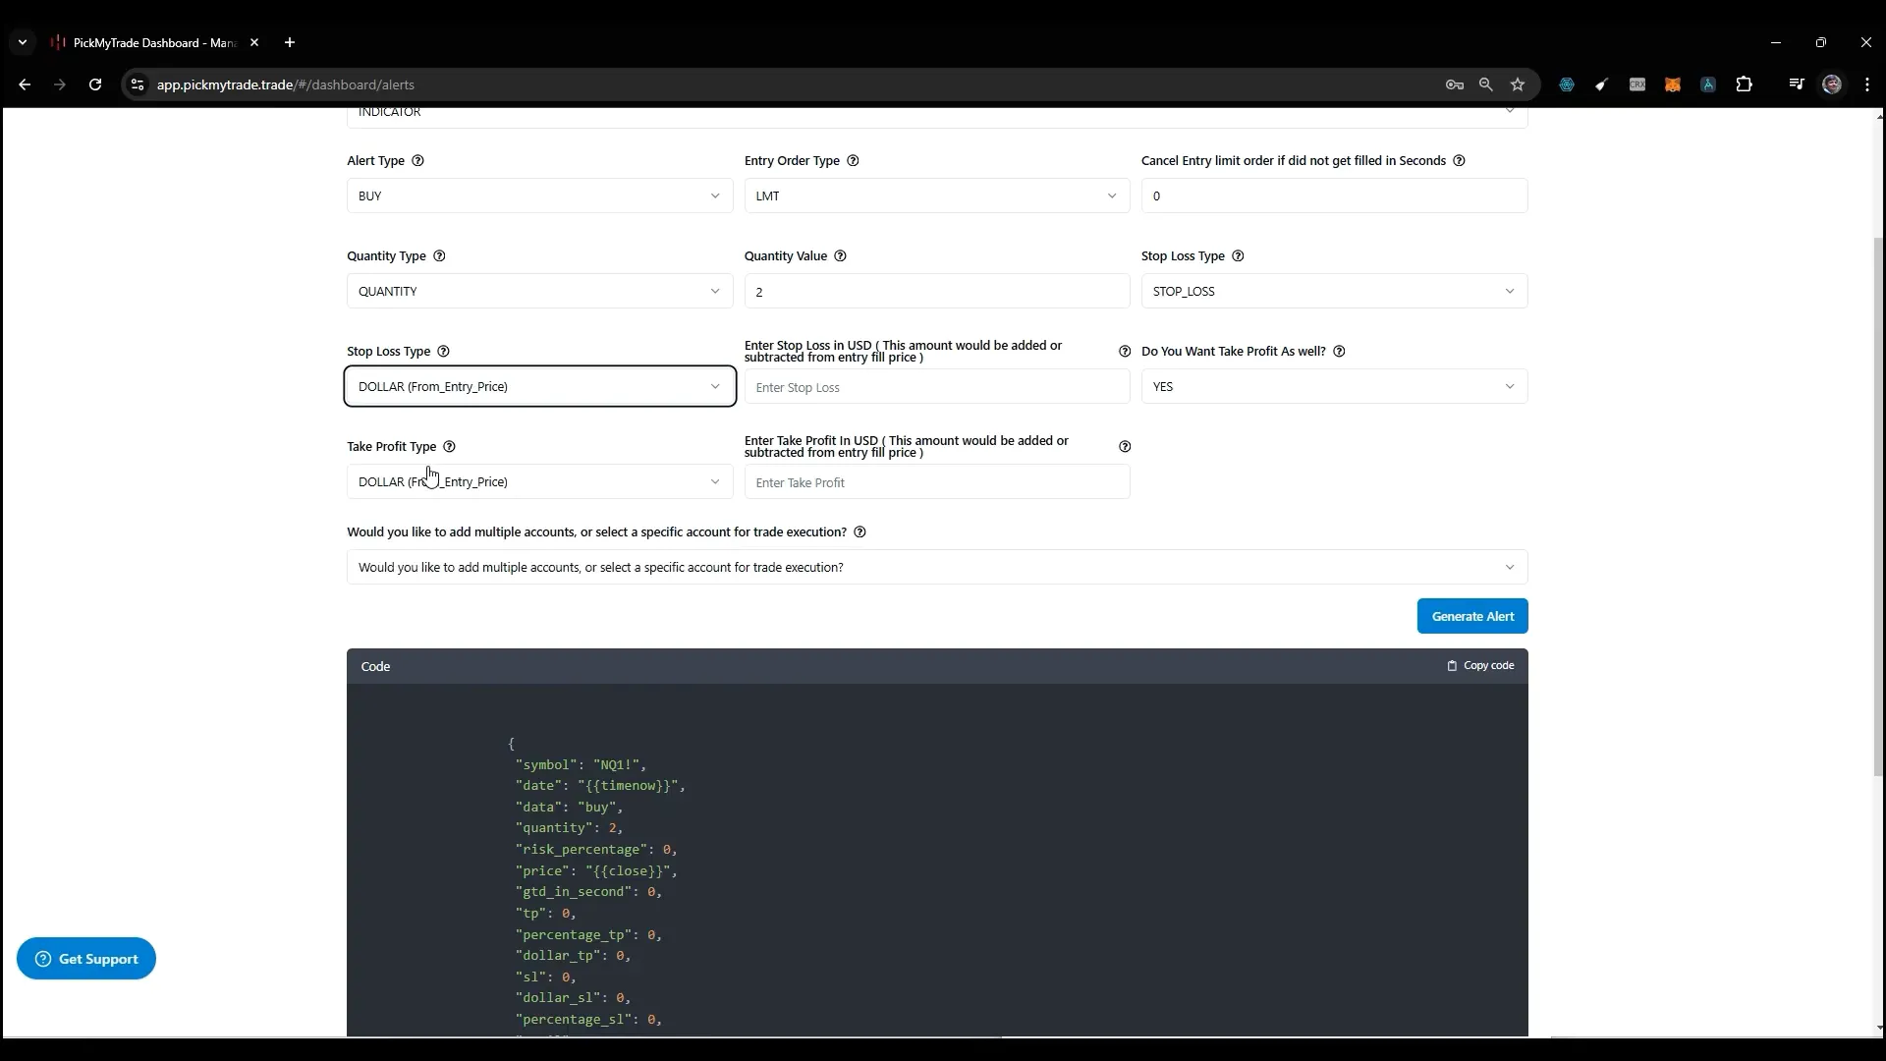Open multiple accounts selection dropdown
Viewport: 1886px width, 1061px height.
937,567
